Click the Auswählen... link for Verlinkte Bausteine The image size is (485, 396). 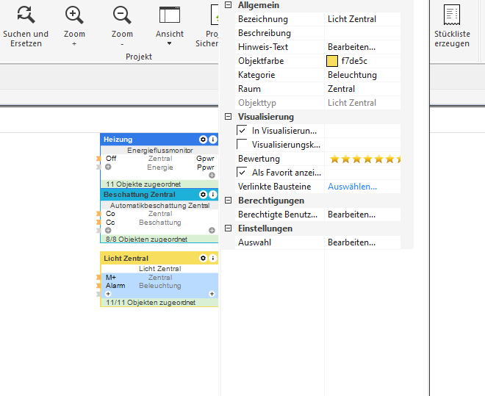(352, 187)
